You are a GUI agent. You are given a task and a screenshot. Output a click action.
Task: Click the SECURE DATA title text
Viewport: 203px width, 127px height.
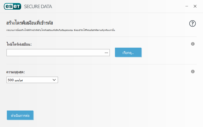pos(38,7)
